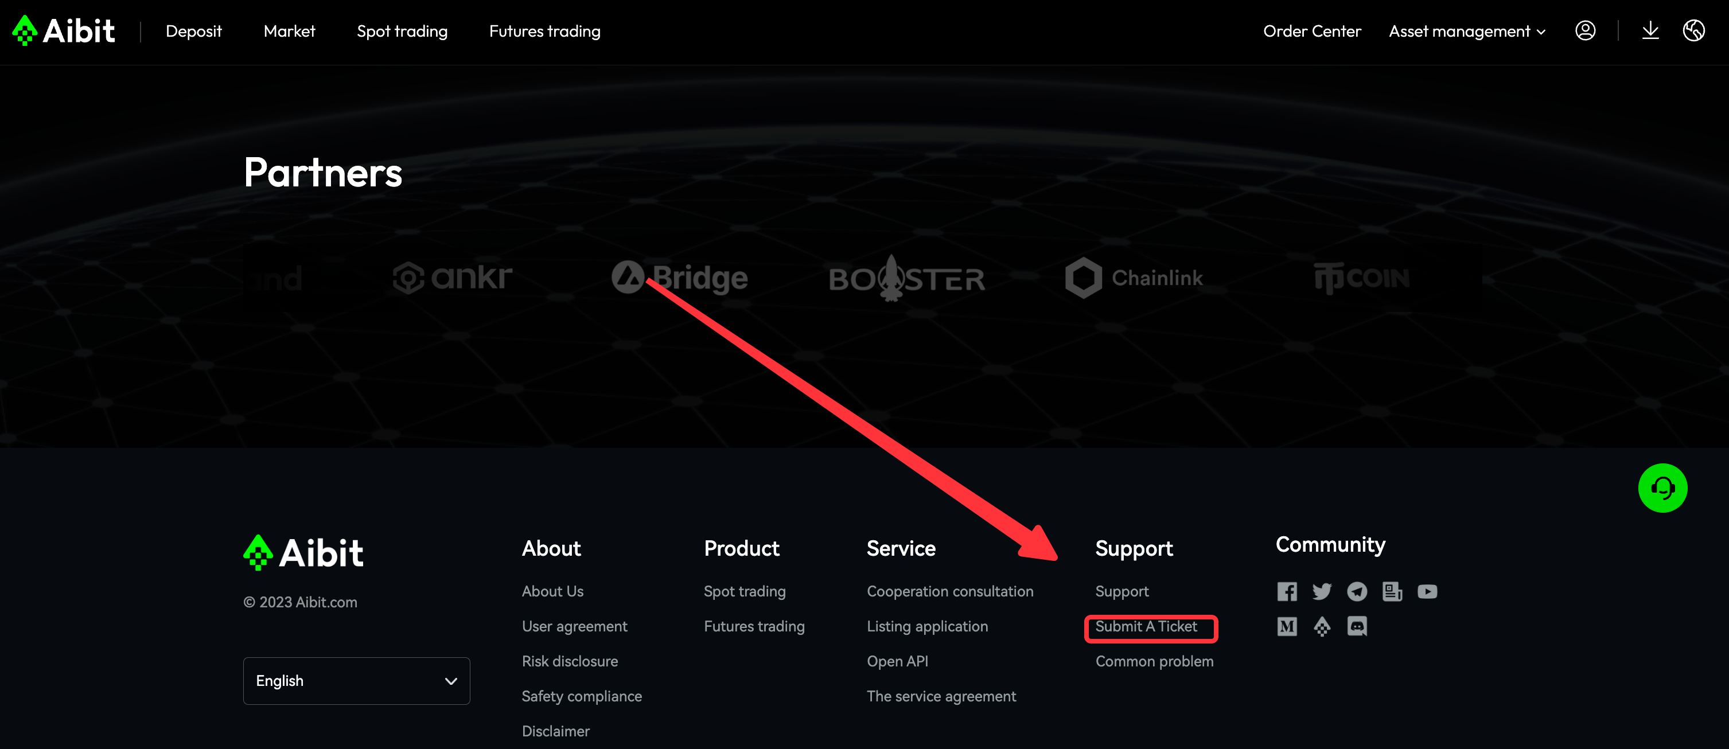Open the Telegram community icon
The image size is (1729, 749).
pyautogui.click(x=1357, y=591)
